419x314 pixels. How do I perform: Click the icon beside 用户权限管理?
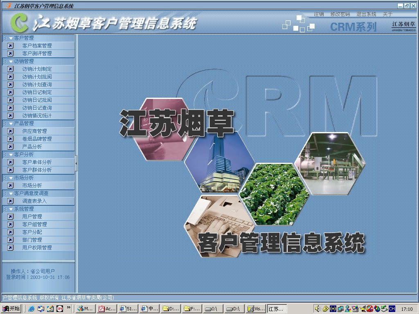10,247
